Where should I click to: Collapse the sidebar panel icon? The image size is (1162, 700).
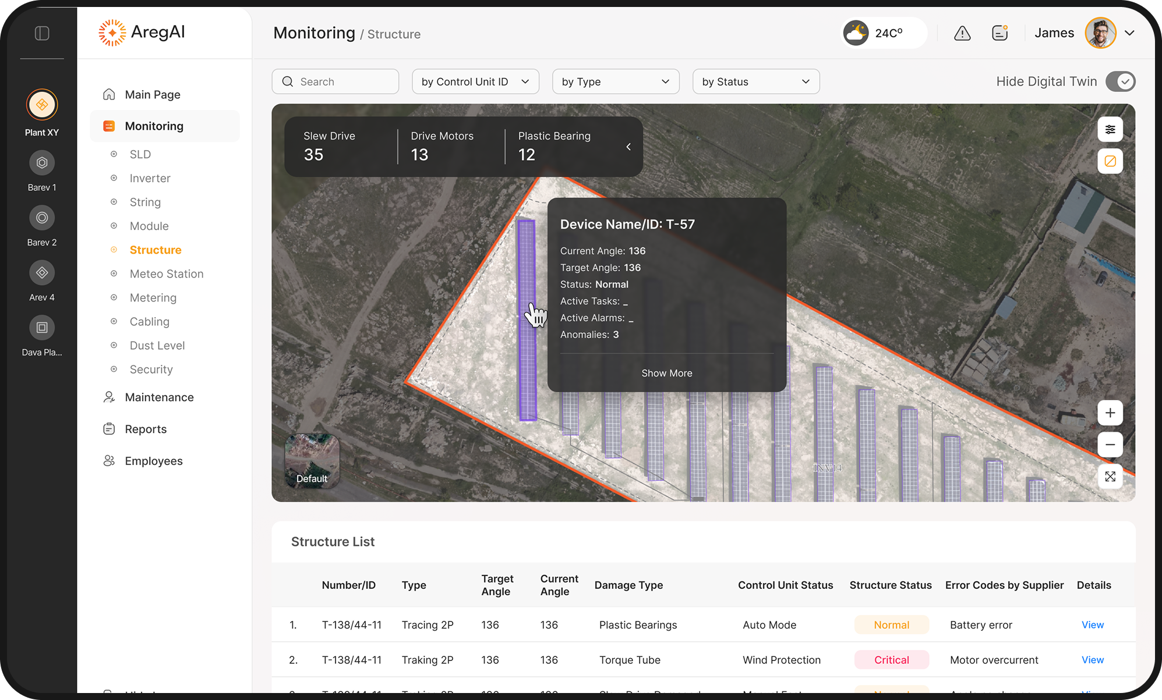pyautogui.click(x=42, y=33)
